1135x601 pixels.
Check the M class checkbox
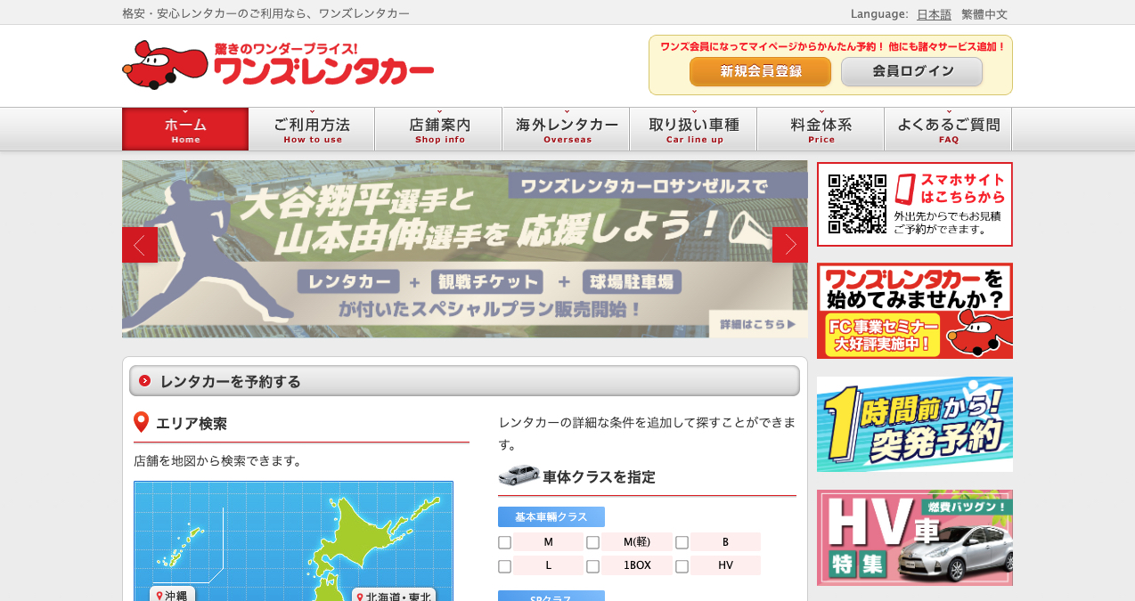pos(505,542)
